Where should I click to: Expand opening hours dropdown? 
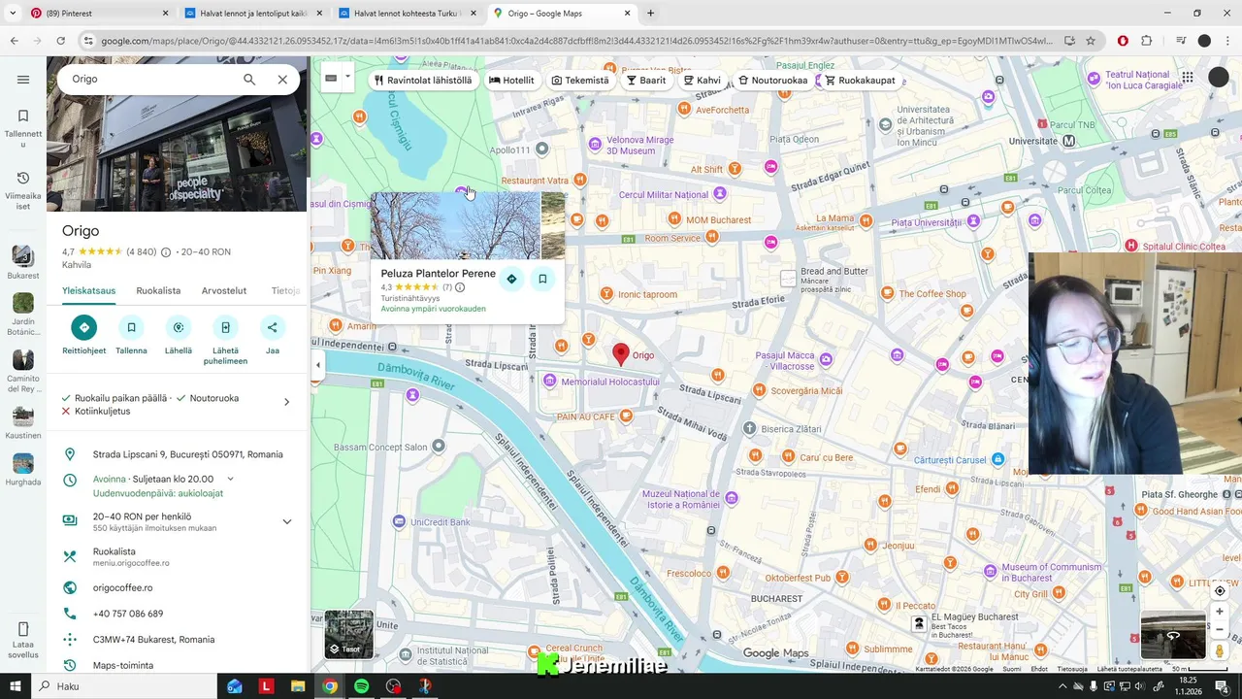(230, 479)
